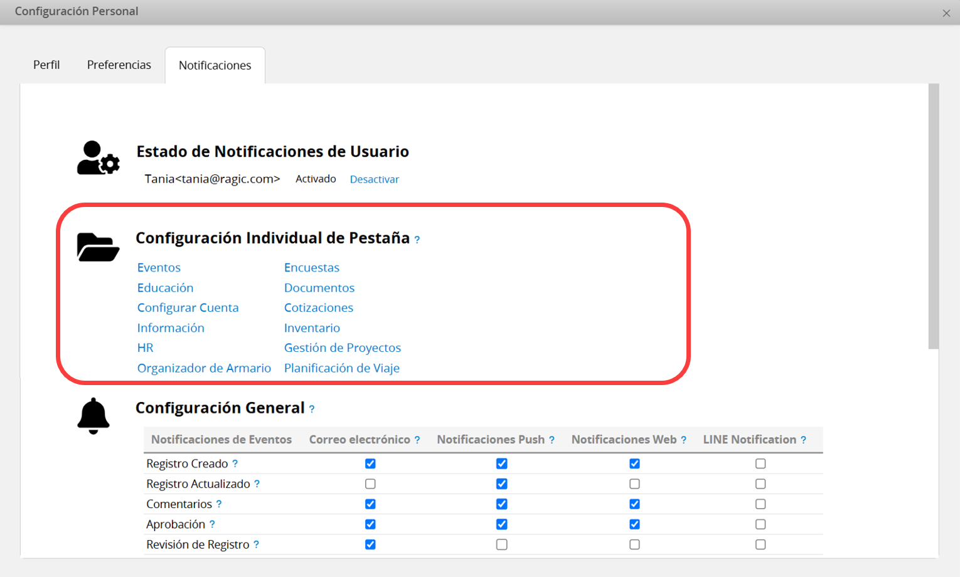
Task: Open Gestión de Proyectos tab settings
Action: pyautogui.click(x=343, y=348)
